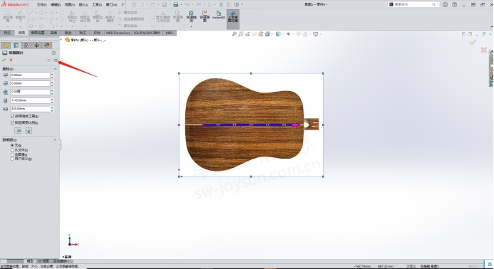Toggle the enable scale tool checkbox
Image resolution: width=494 pixels, height=269 pixels.
(12, 116)
